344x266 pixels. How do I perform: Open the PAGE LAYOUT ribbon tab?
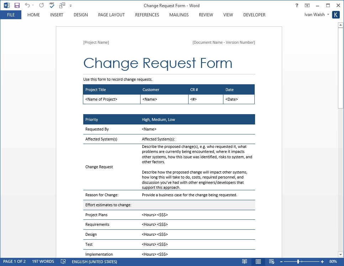click(111, 15)
